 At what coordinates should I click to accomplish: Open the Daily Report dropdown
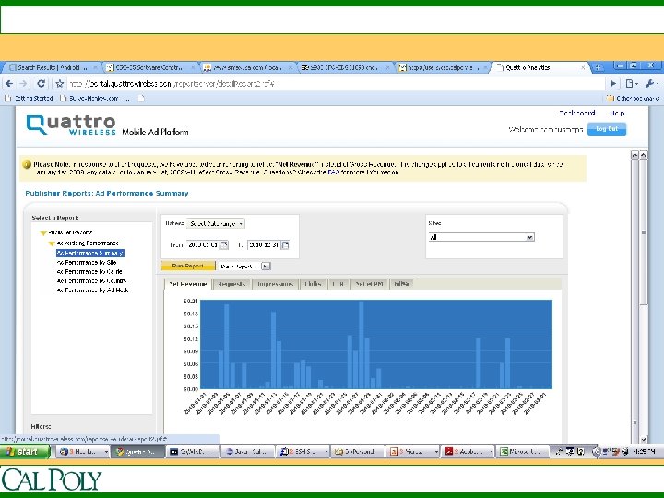[x=244, y=266]
